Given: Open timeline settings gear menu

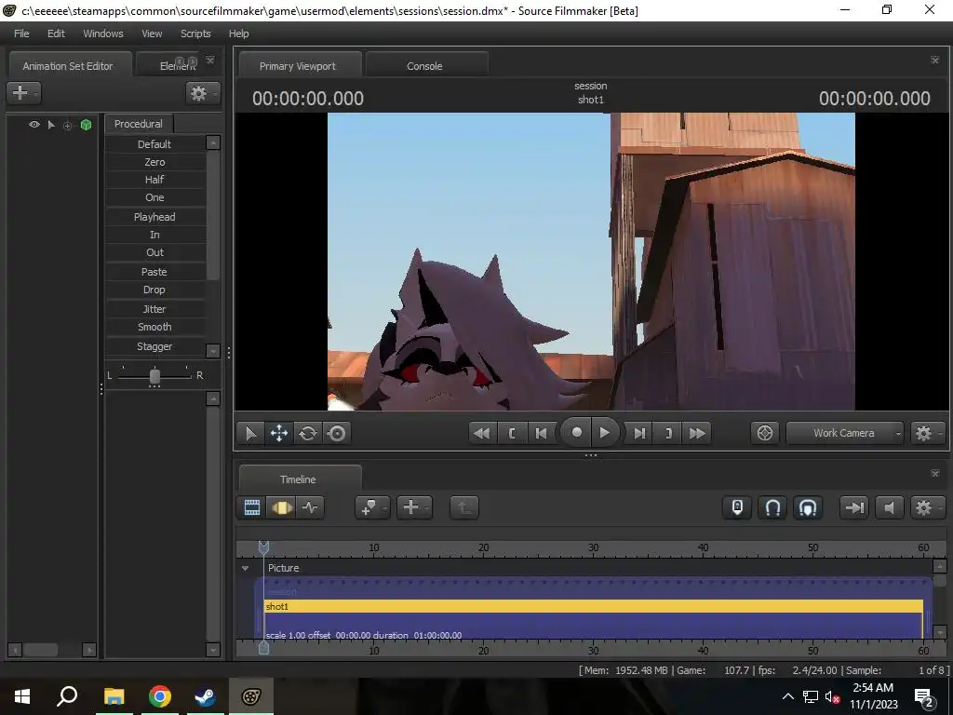Looking at the screenshot, I should tap(926, 507).
